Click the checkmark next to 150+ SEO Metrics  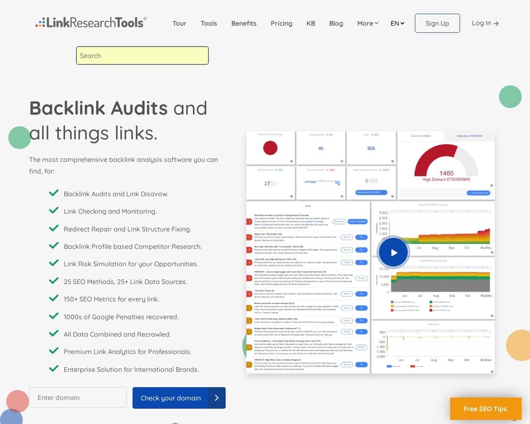pos(54,298)
